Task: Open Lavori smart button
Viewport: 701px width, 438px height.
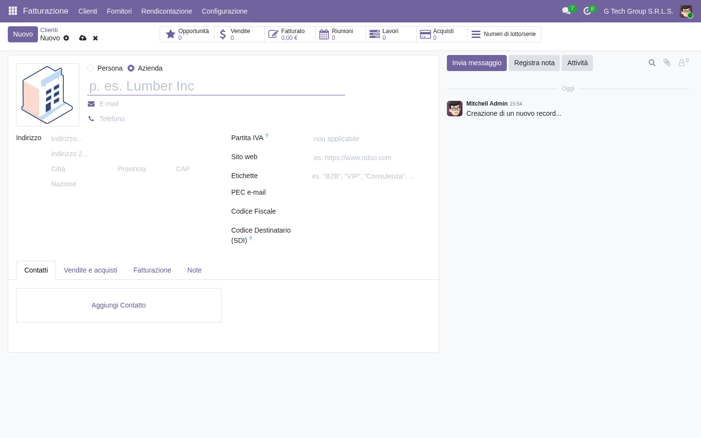Action: [x=391, y=34]
